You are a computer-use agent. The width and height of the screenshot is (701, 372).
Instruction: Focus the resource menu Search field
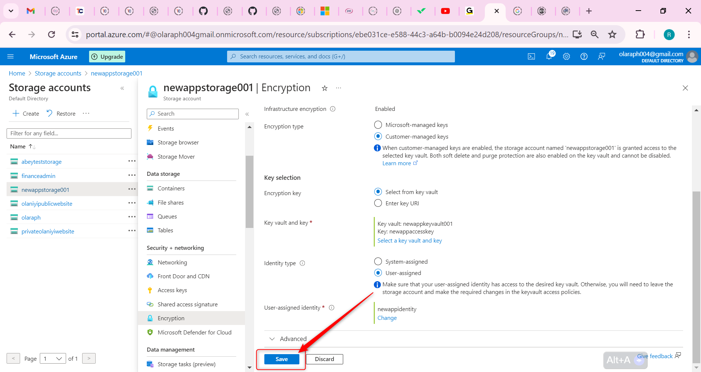point(193,114)
